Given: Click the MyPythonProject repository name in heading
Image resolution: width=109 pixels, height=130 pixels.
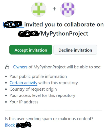Looking at the screenshot, I should 64,34.
